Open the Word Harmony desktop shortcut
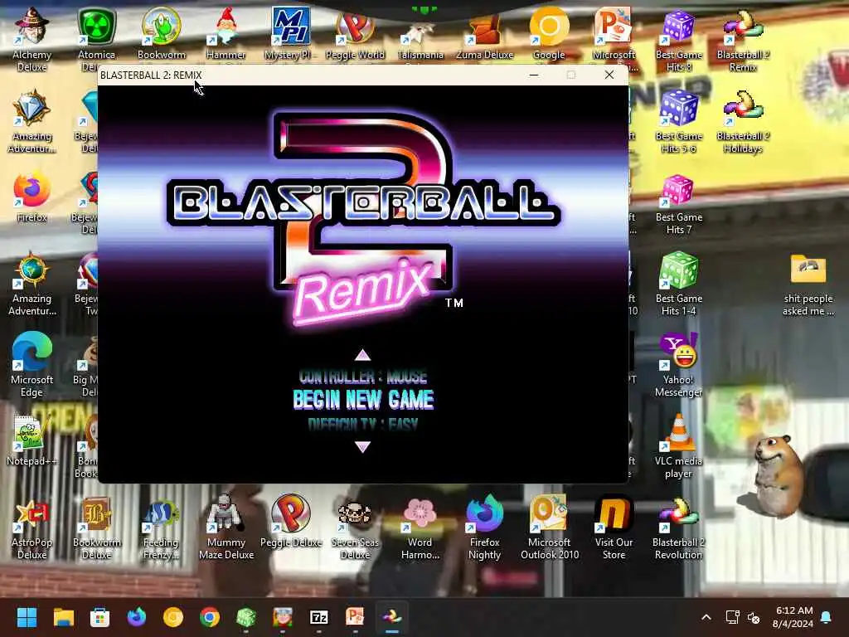Viewport: 849px width, 637px height. pyautogui.click(x=420, y=528)
